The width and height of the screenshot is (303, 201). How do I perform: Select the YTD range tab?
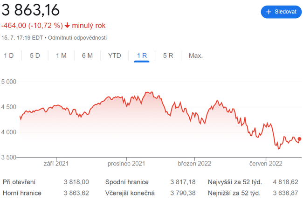[115, 55]
